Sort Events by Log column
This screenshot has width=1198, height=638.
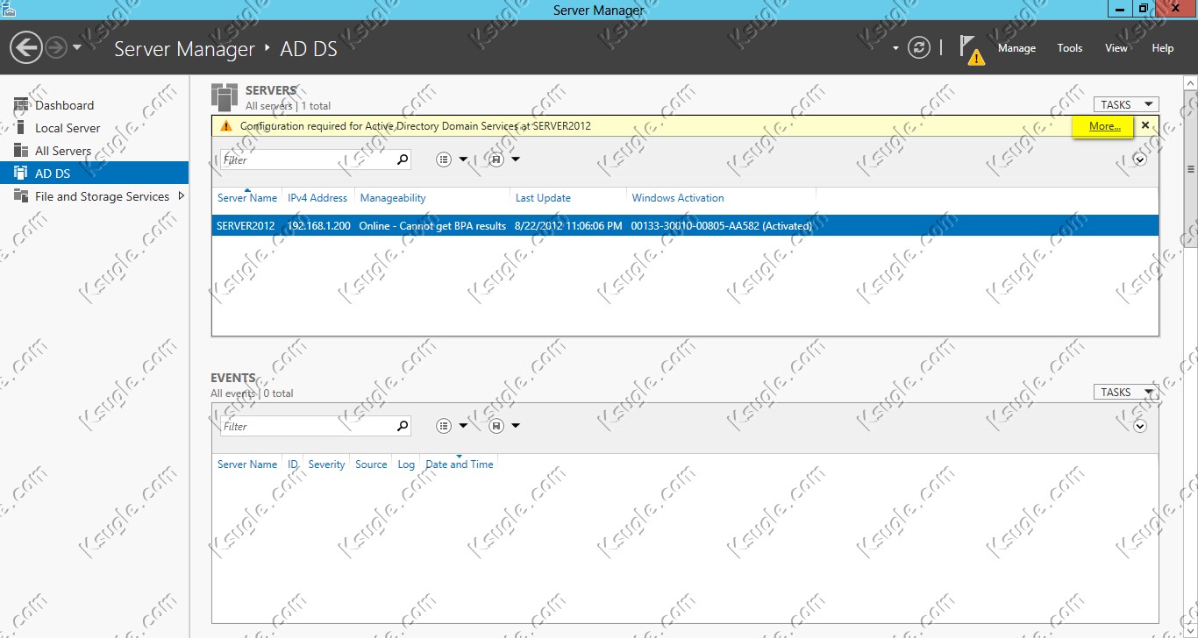(x=406, y=464)
